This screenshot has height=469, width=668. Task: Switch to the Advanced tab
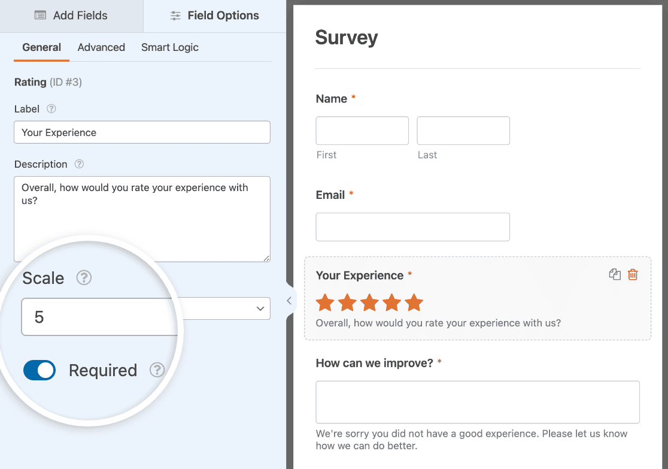click(101, 47)
